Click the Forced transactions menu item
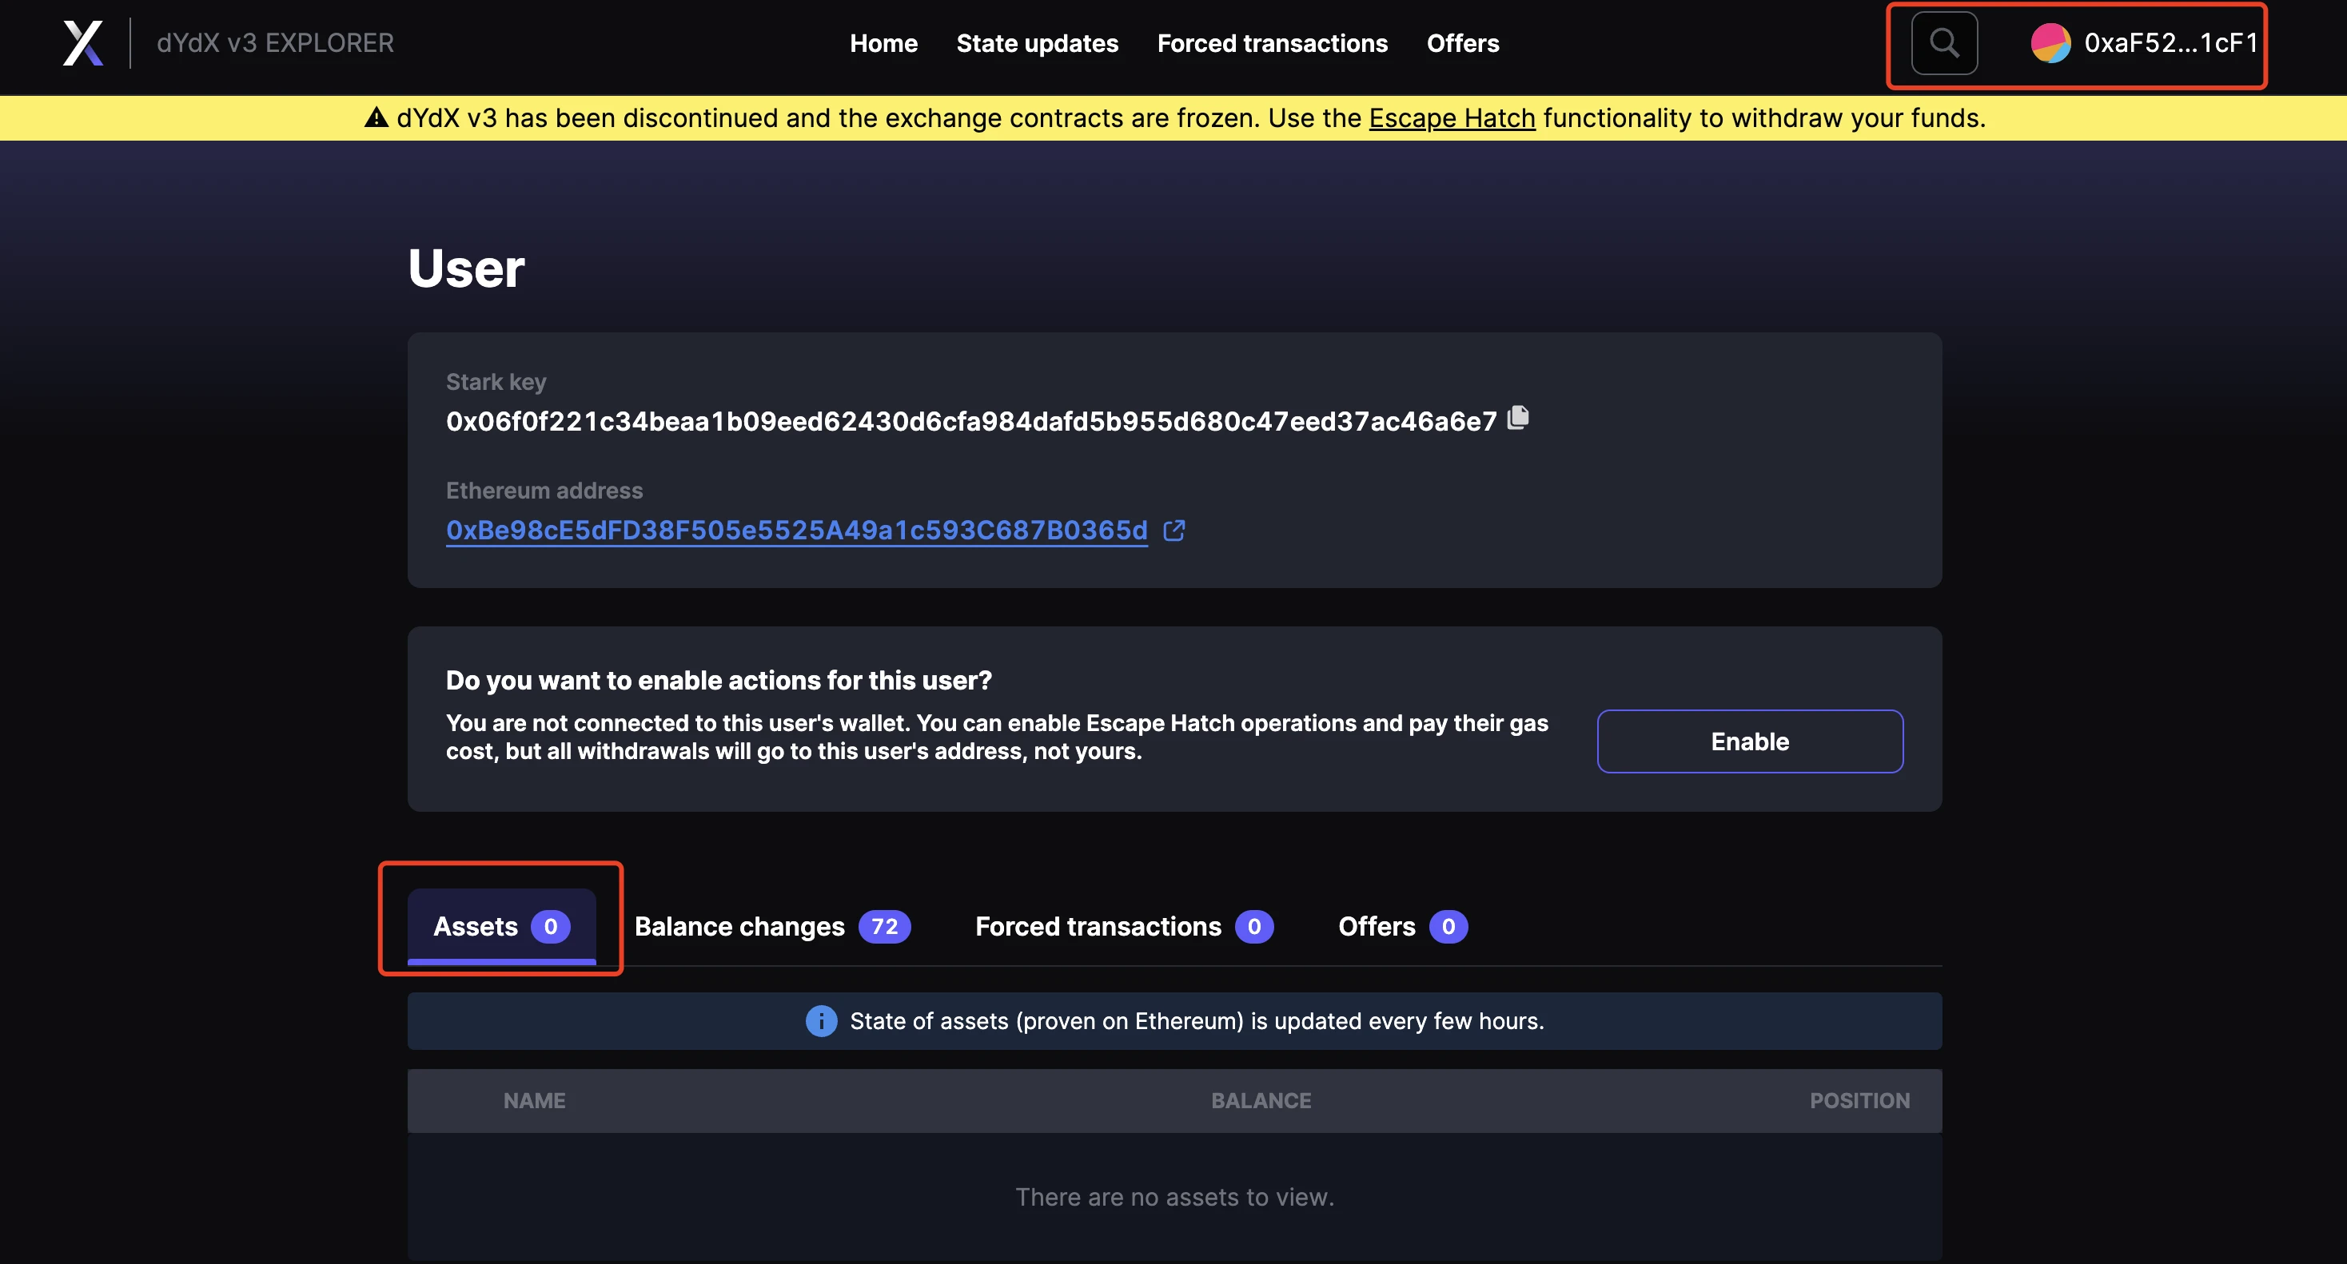 click(1273, 42)
